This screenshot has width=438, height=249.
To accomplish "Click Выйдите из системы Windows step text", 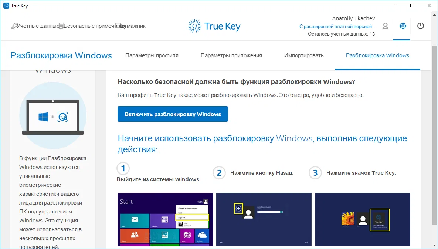I will pos(159,179).
